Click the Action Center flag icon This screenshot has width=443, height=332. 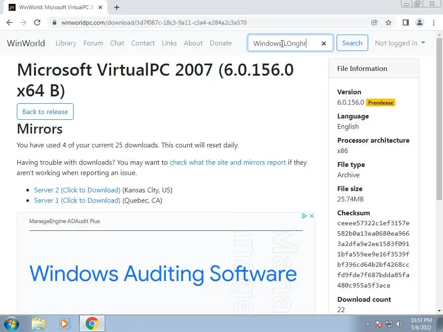379,324
